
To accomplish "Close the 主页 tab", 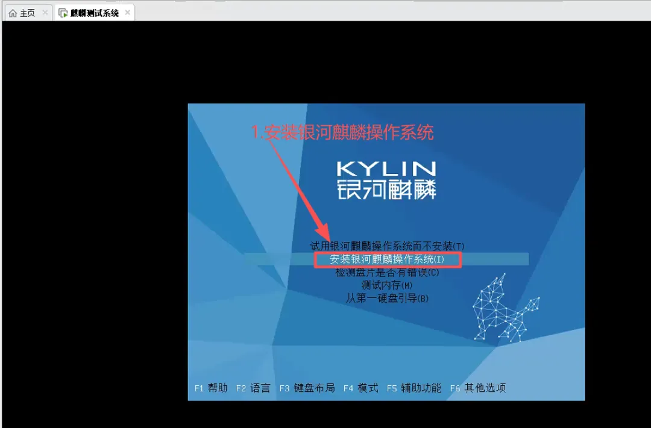I will pos(45,13).
